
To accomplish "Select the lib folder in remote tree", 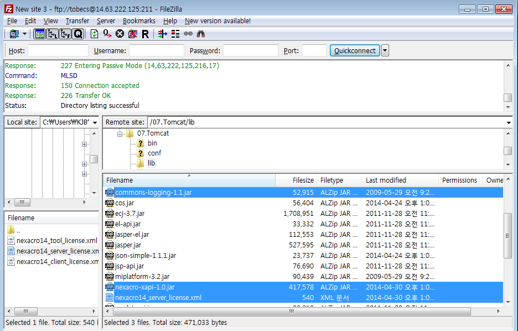I will 151,163.
